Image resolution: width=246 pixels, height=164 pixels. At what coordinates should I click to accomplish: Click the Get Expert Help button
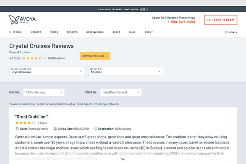coord(221,20)
